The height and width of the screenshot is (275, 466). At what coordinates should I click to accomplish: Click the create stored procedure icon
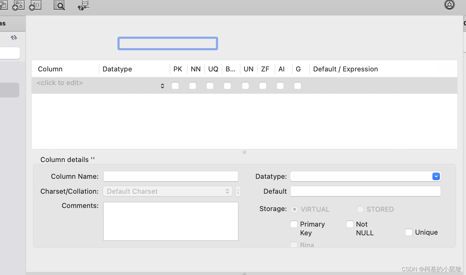point(18,5)
